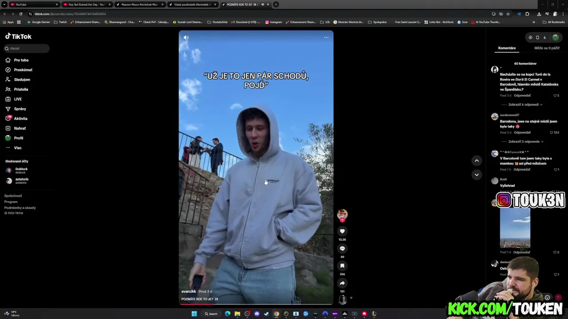Click the browser address bar

257,14
